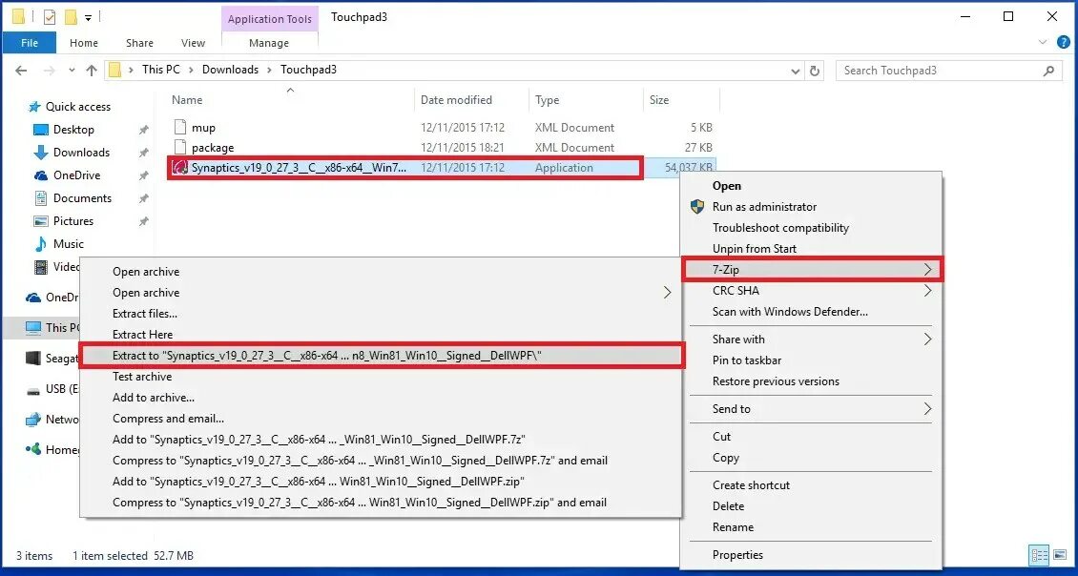Open Pictures in the navigation pane
The width and height of the screenshot is (1078, 576).
tap(73, 220)
